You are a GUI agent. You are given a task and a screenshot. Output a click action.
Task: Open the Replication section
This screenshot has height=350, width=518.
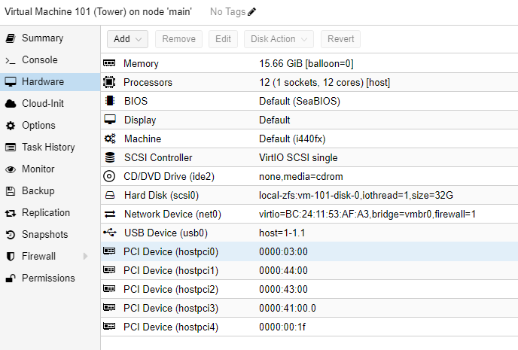coord(50,213)
